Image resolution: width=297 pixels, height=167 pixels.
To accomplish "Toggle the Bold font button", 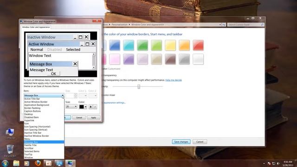I will click(x=90, y=107).
